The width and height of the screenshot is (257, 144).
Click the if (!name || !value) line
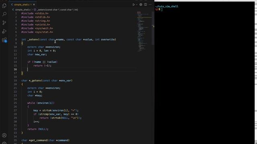tap(43, 62)
